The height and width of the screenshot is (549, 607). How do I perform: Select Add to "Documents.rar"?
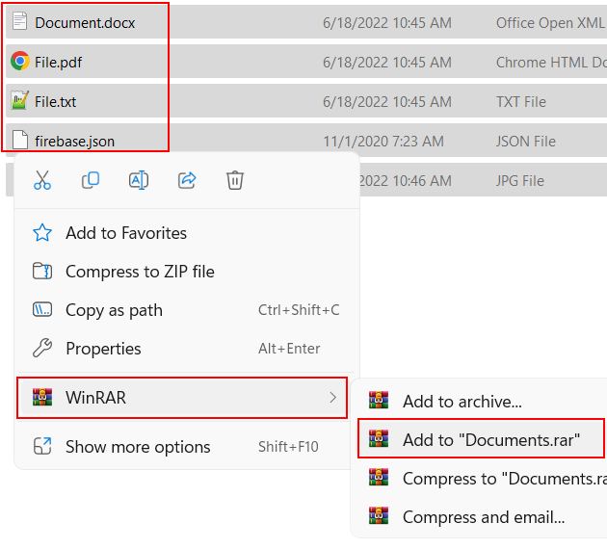point(490,440)
